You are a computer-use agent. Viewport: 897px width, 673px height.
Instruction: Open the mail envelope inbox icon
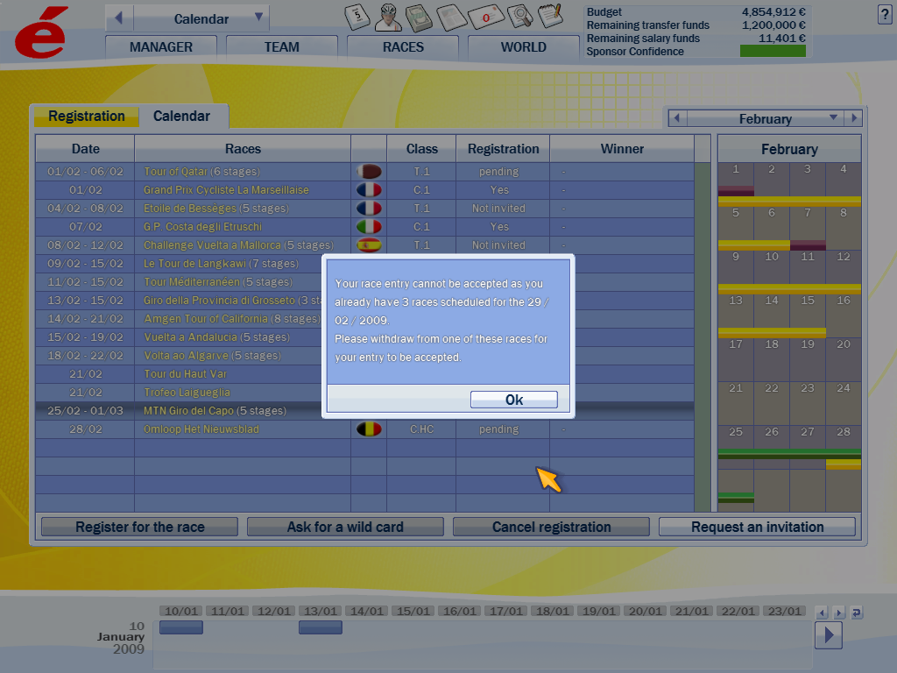[484, 16]
